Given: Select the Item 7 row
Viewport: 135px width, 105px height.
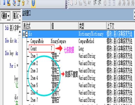Looking at the screenshot, I should tap(78, 100).
